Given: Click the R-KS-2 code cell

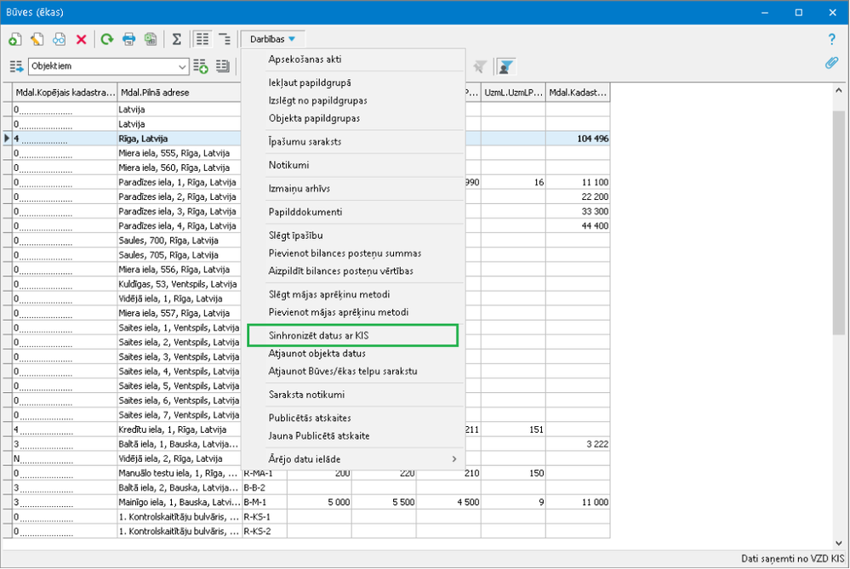Looking at the screenshot, I should point(265,532).
